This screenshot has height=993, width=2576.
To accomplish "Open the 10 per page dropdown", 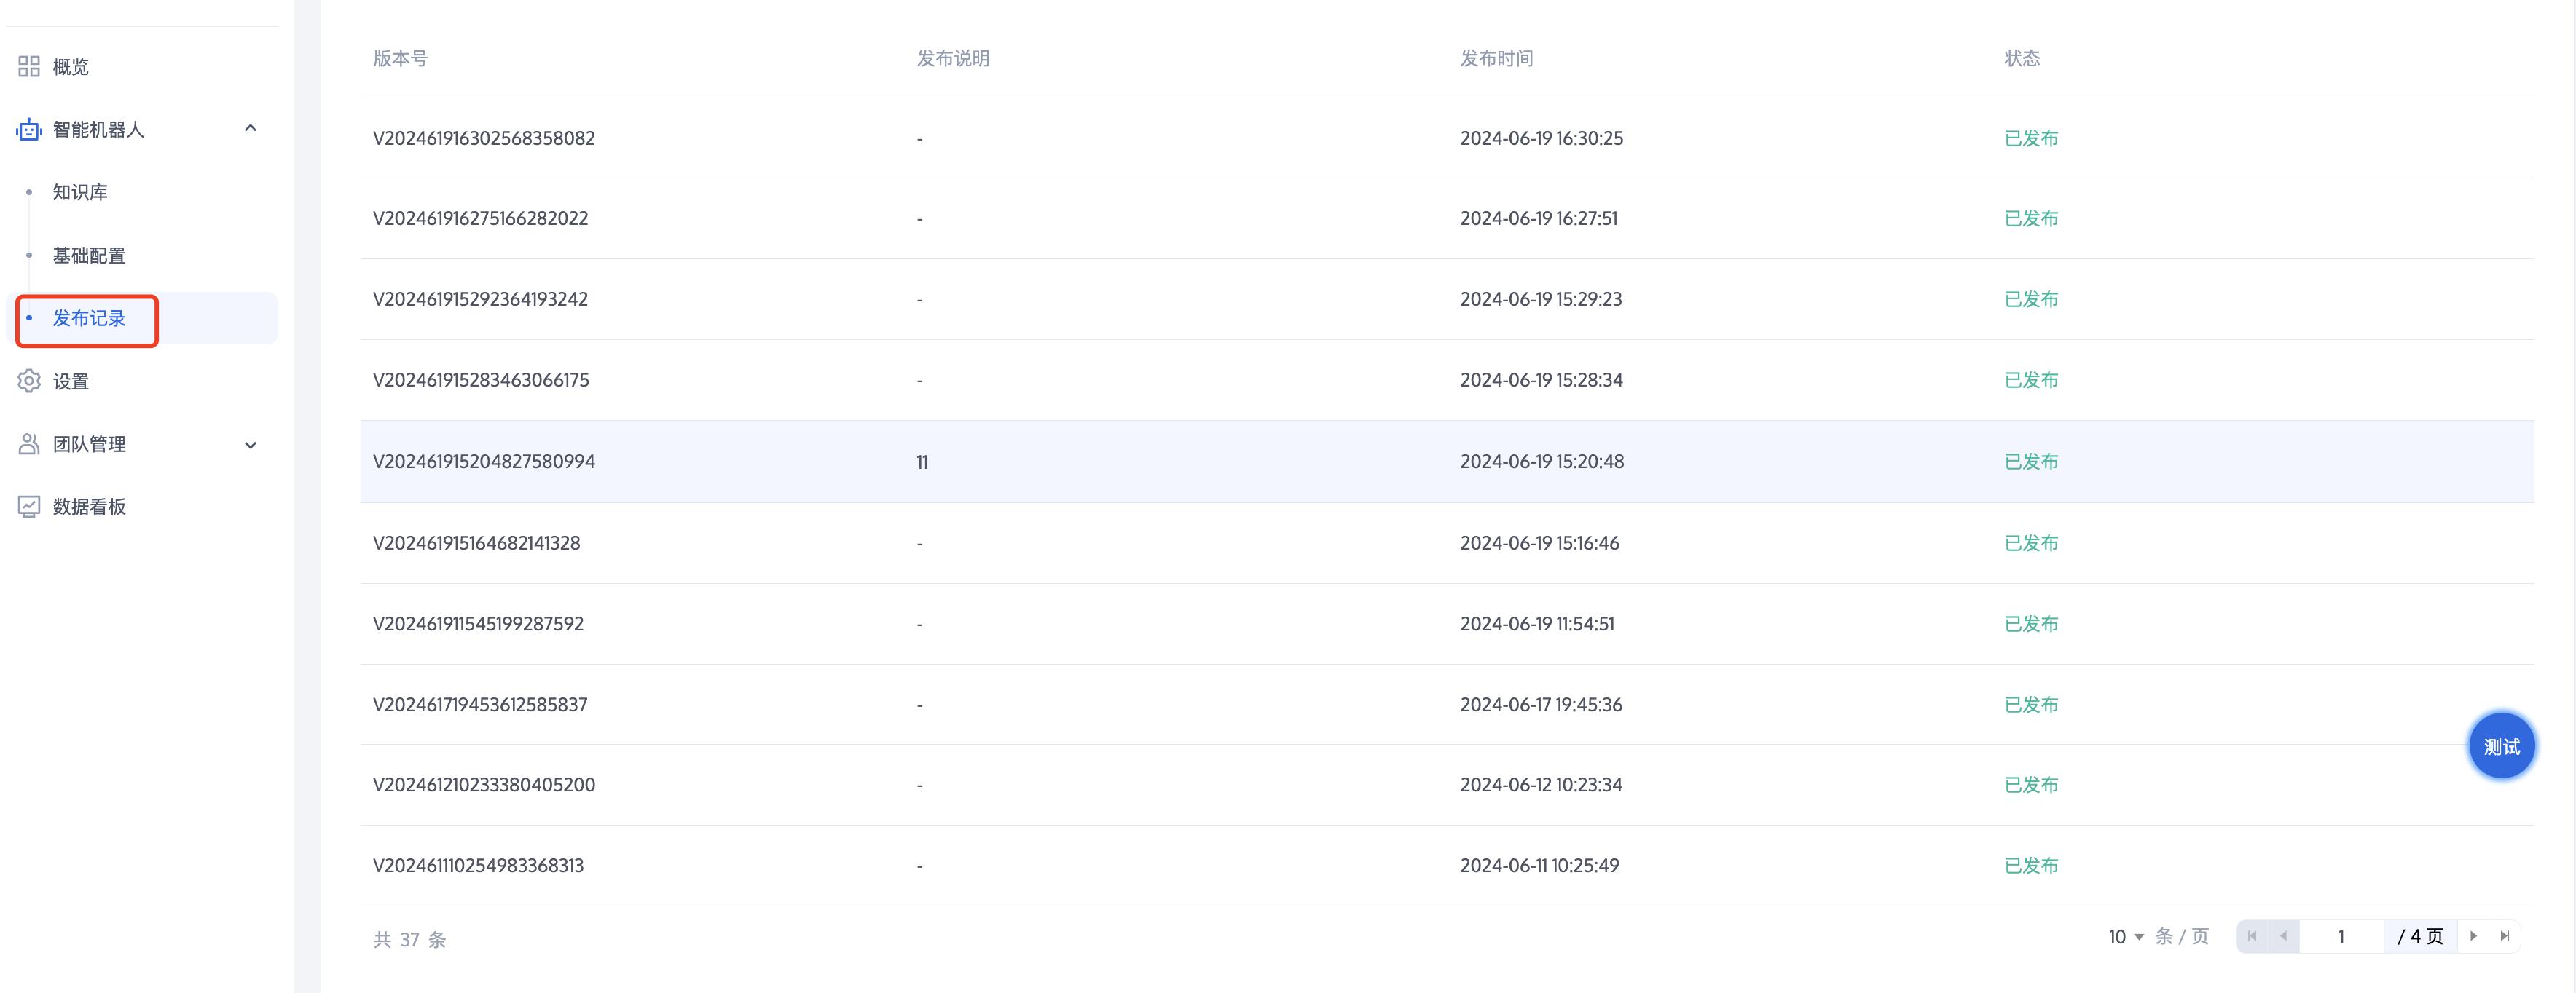I will pos(2126,937).
